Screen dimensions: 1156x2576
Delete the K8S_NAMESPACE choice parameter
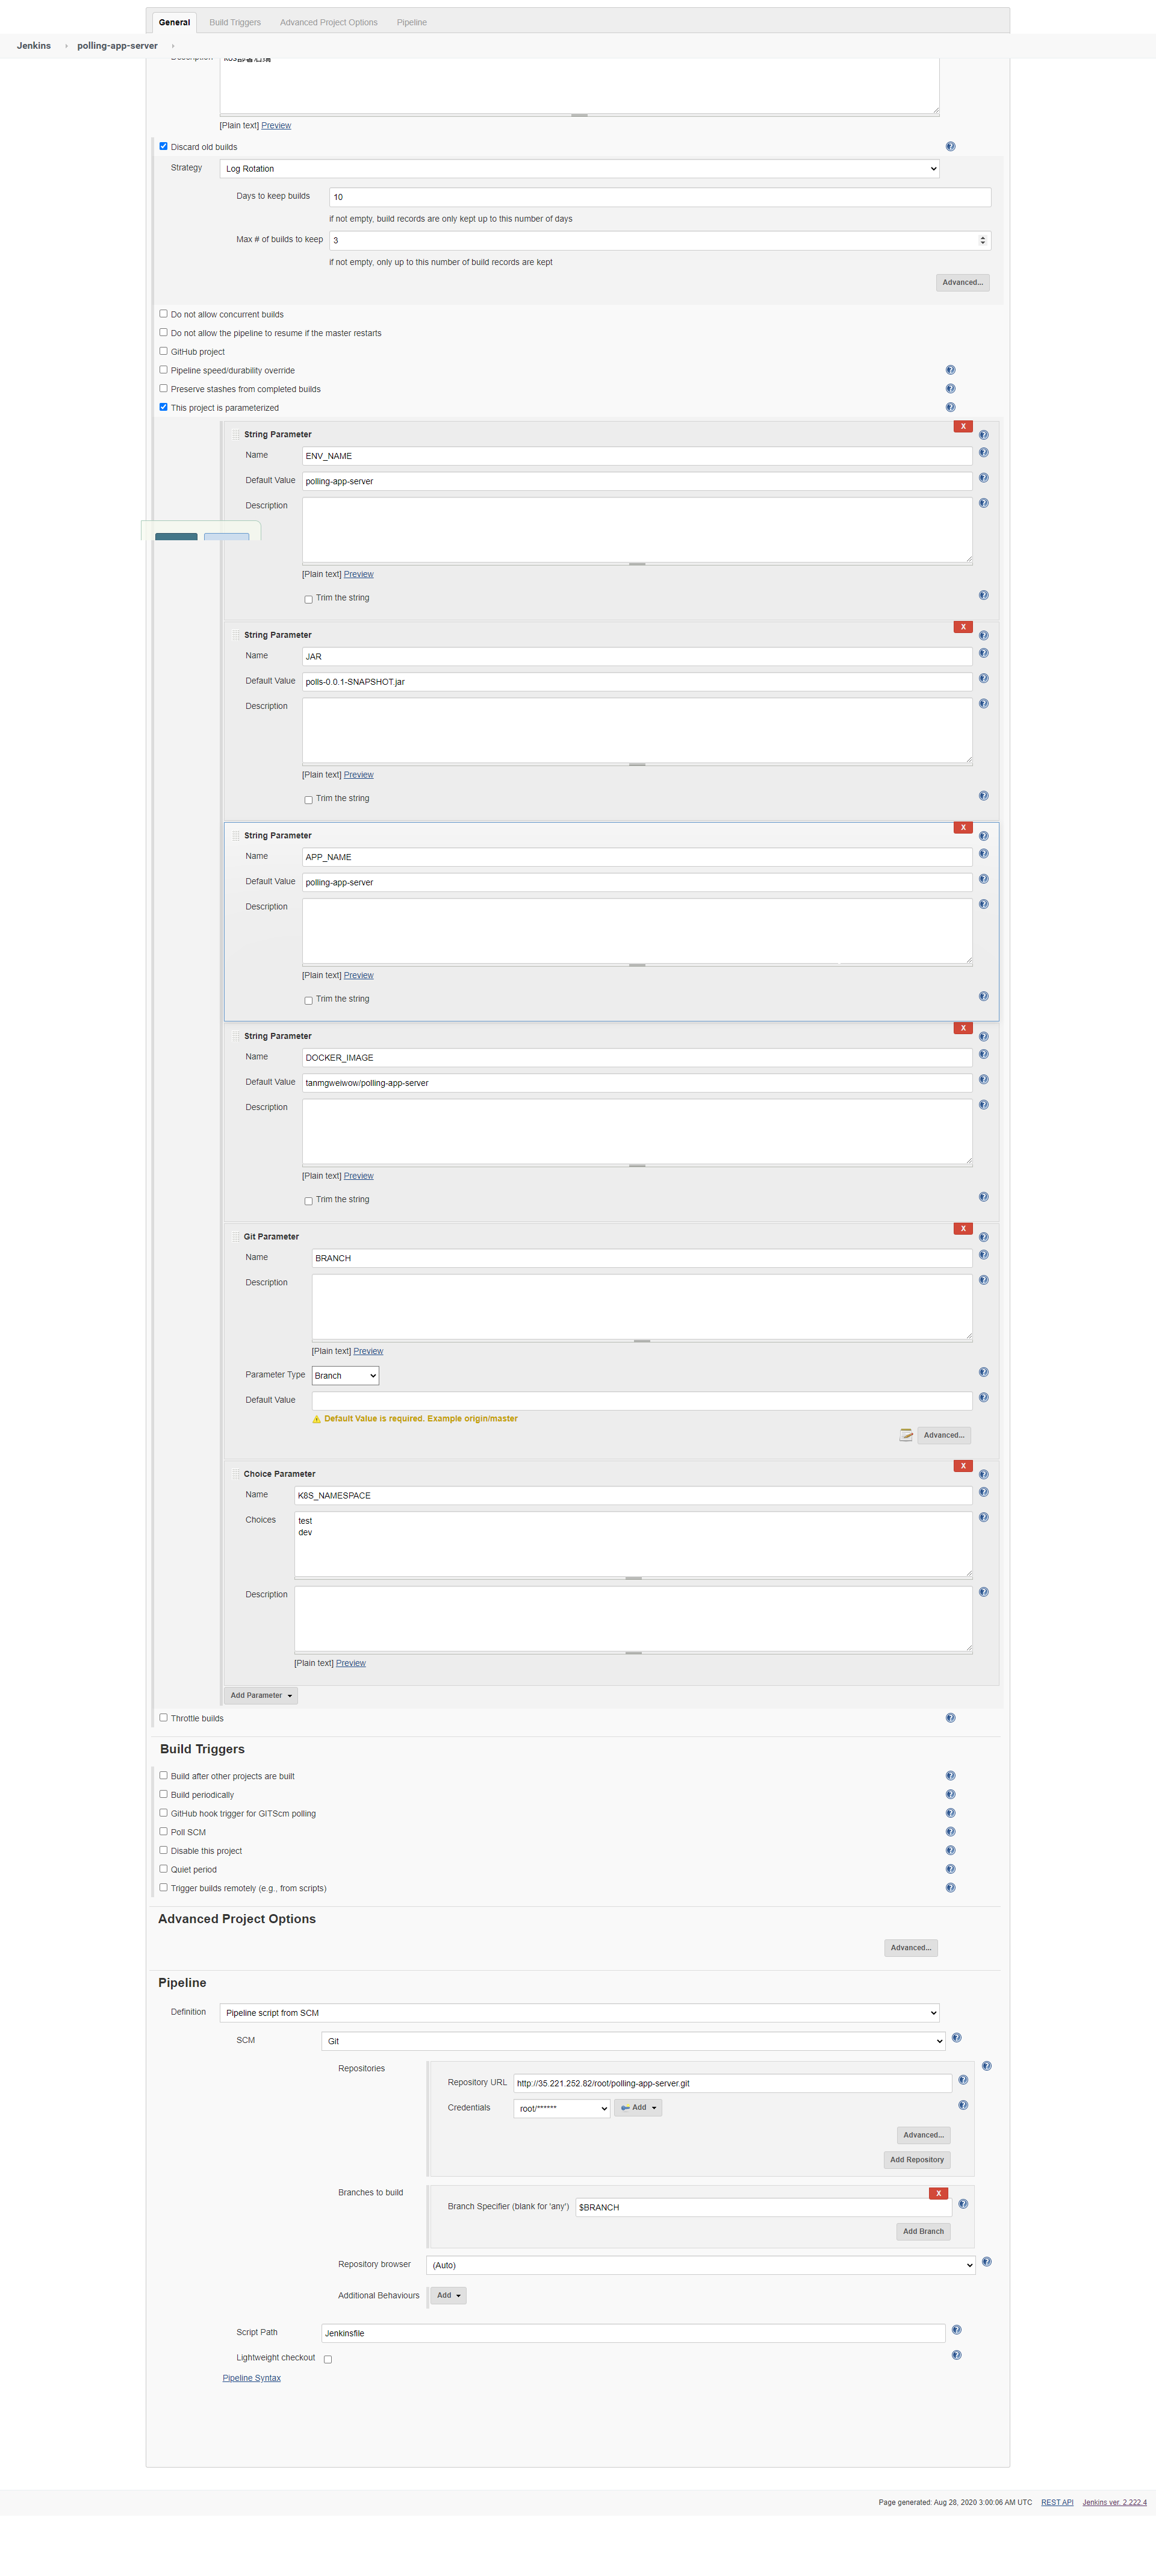(963, 1466)
